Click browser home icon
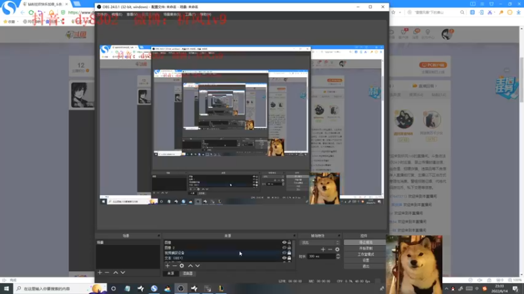The height and width of the screenshot is (294, 524). [x=52, y=12]
